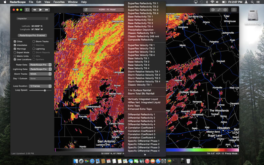Image resolution: width=264 pixels, height=165 pixels.
Task: Uncheck the Interstates checkbox
Action: (15, 45)
